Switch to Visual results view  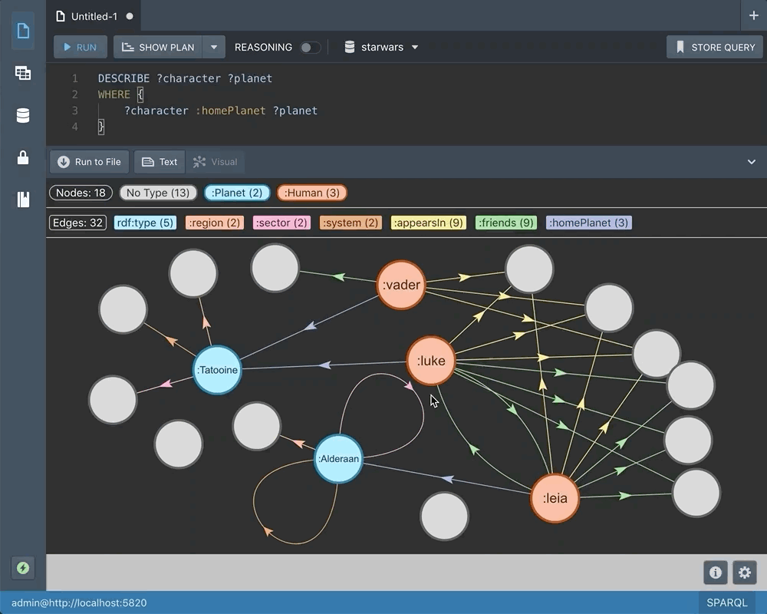tap(216, 162)
